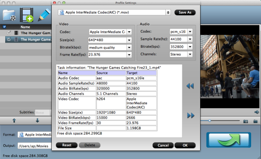Viewport: 261px width, 159px height.
Task: Click target cell 352800 in table
Action: click(x=141, y=89)
